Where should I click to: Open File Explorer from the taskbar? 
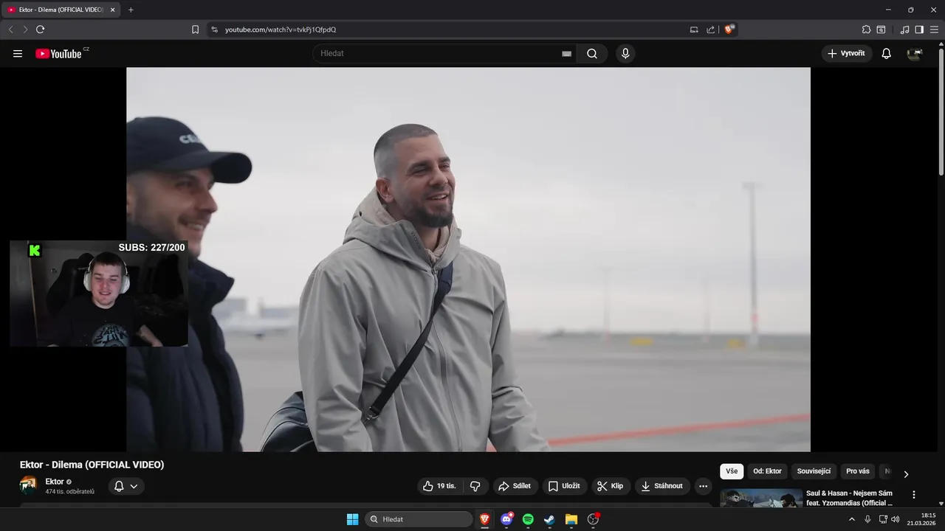coord(571,519)
